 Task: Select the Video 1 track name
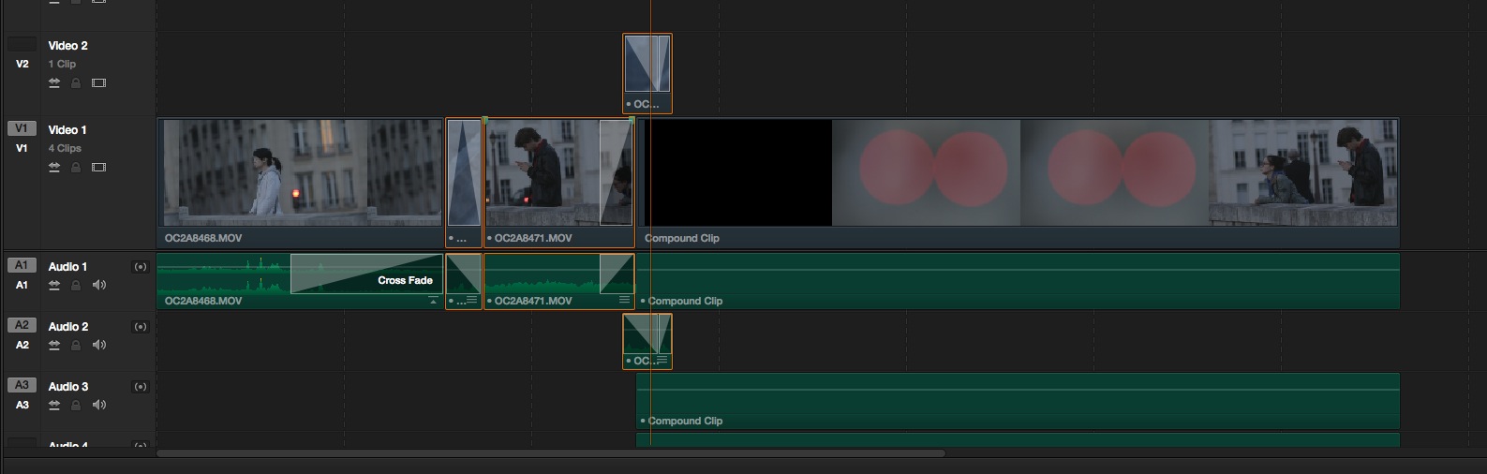point(67,129)
